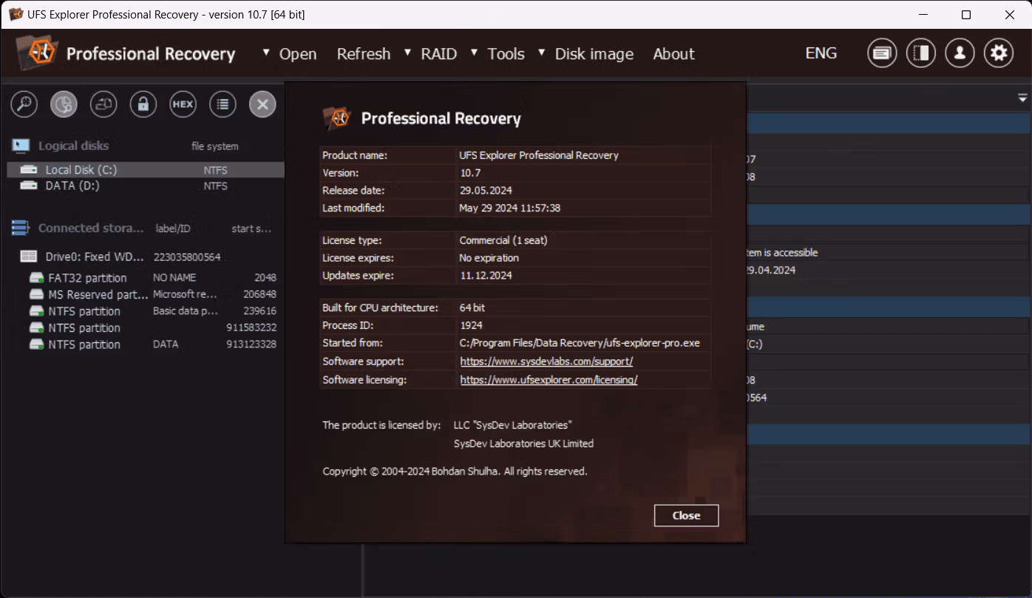Image resolution: width=1032 pixels, height=598 pixels.
Task: Close the About dialog with Close button
Action: tap(686, 515)
